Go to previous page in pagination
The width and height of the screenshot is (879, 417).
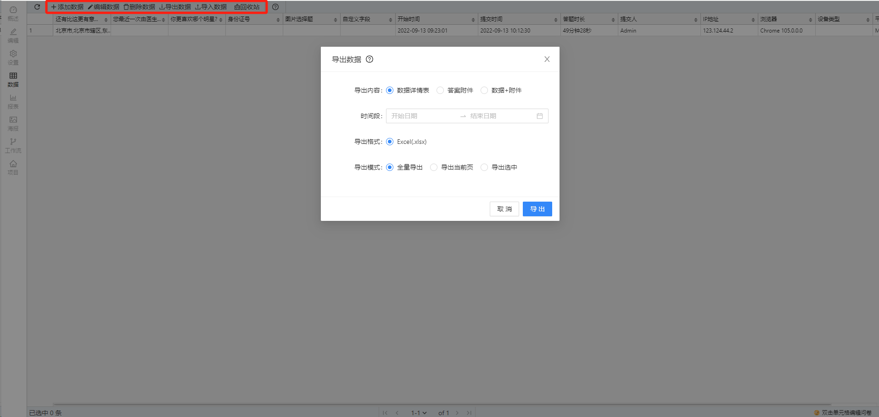[x=397, y=413]
